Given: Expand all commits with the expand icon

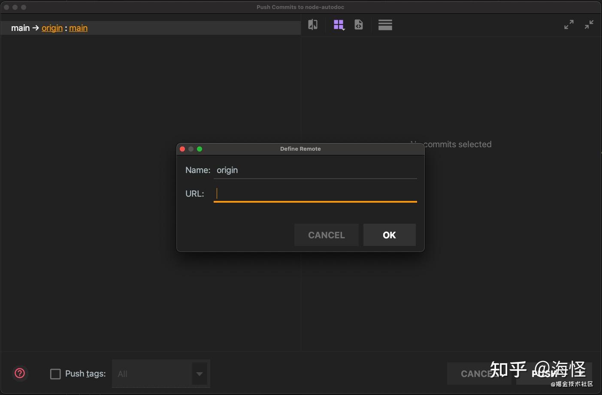Looking at the screenshot, I should (x=569, y=24).
